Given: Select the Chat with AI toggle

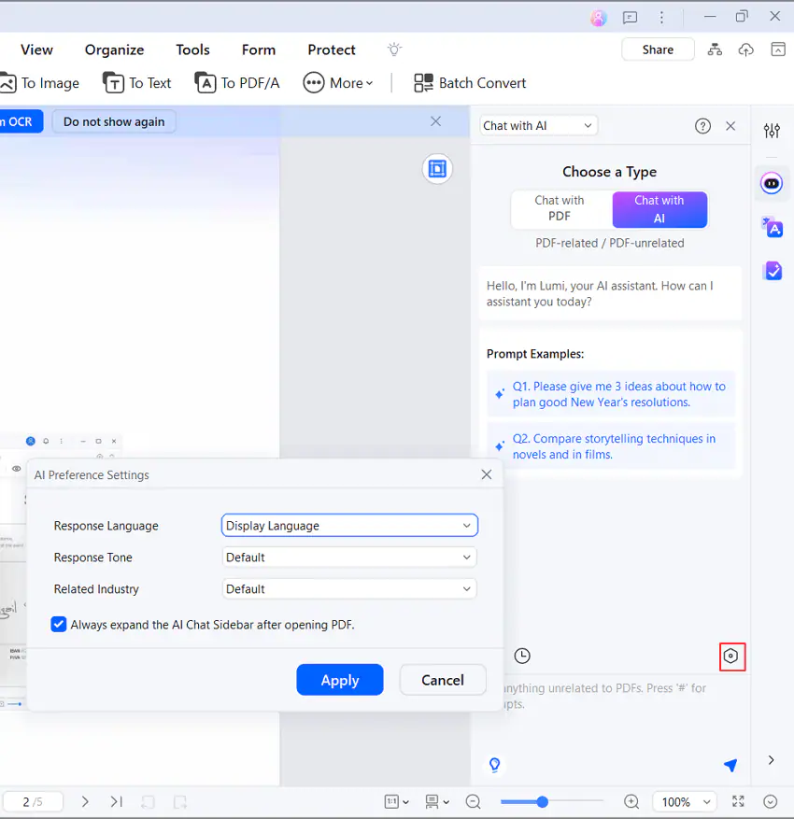Looking at the screenshot, I should (x=659, y=209).
